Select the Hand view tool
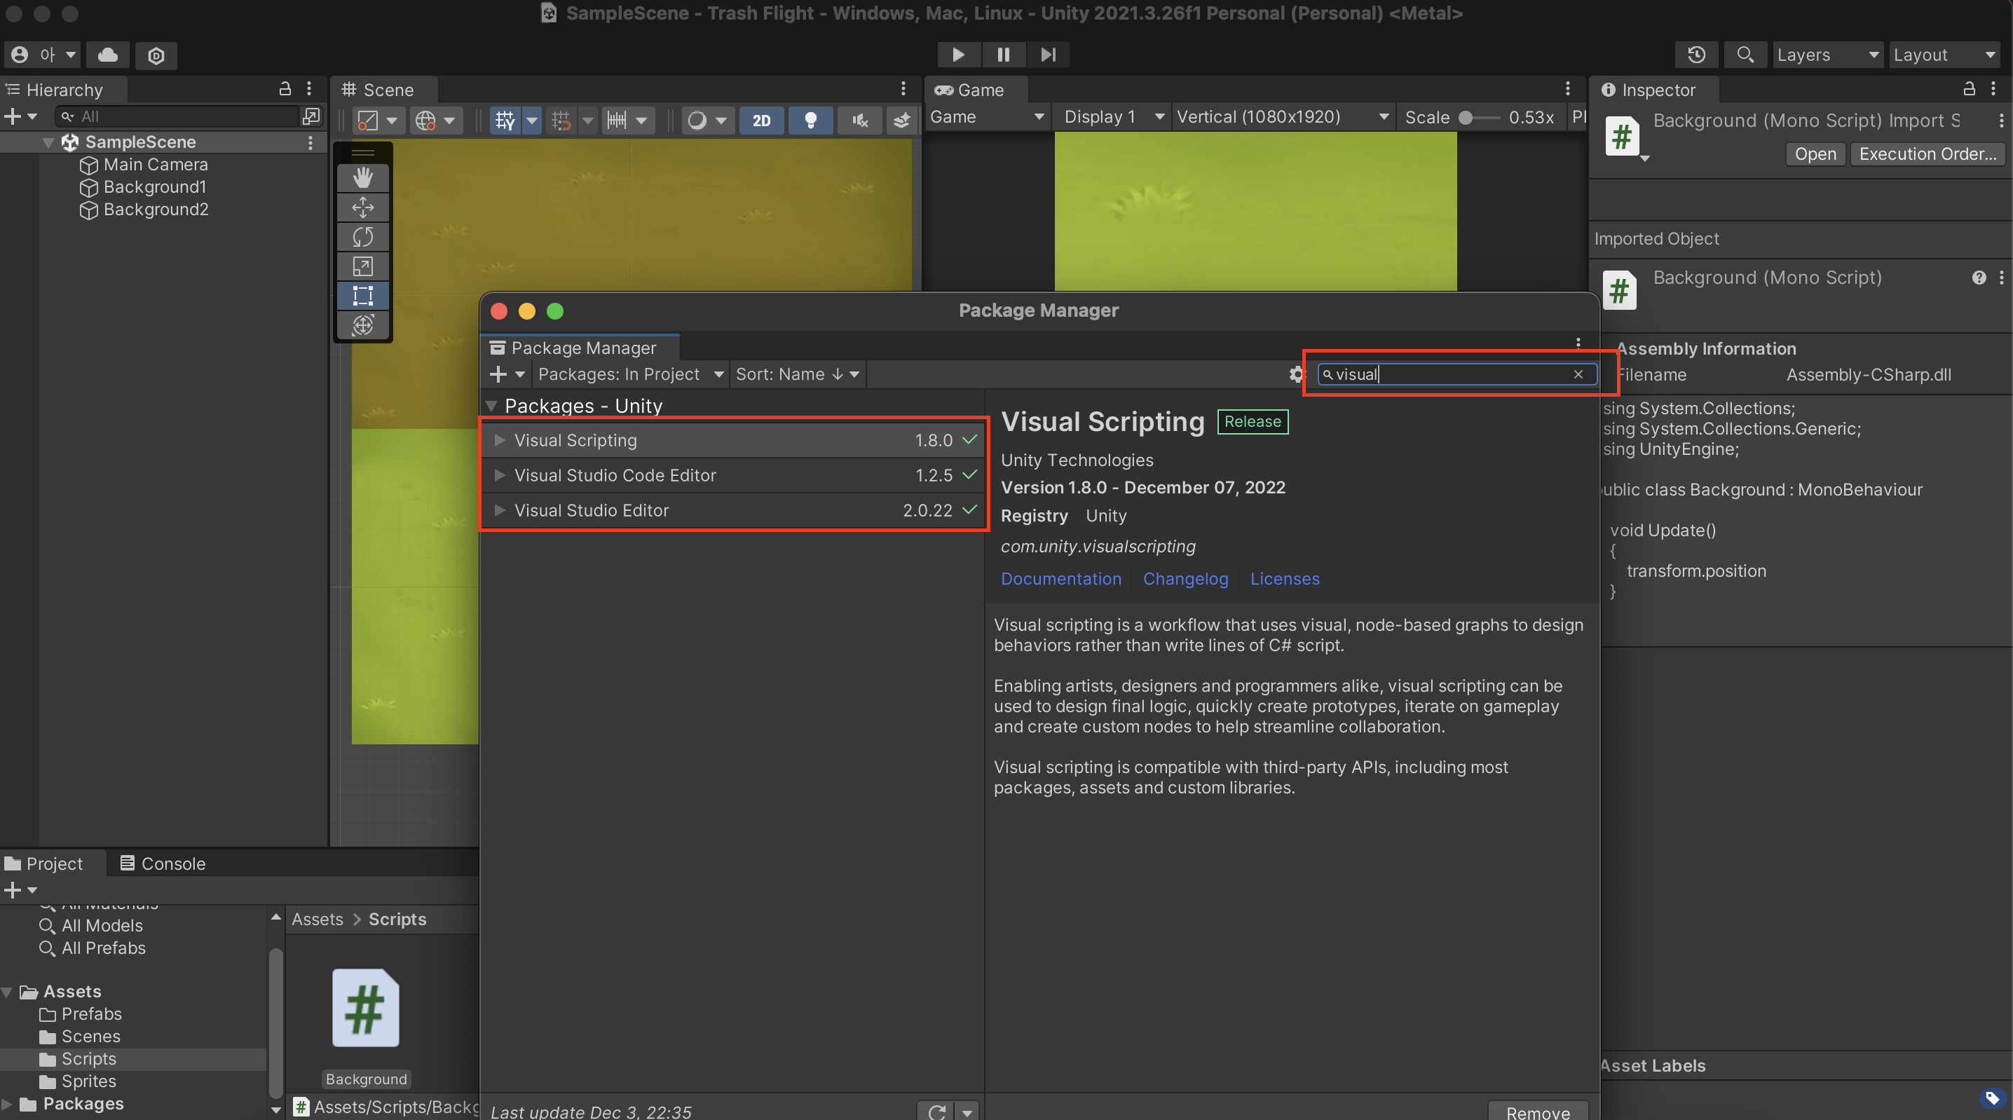2013x1120 pixels. [x=362, y=177]
